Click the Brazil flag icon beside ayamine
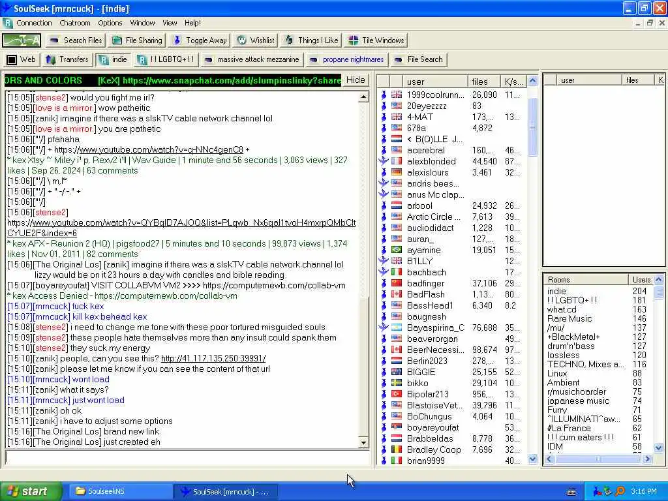 [x=397, y=250]
